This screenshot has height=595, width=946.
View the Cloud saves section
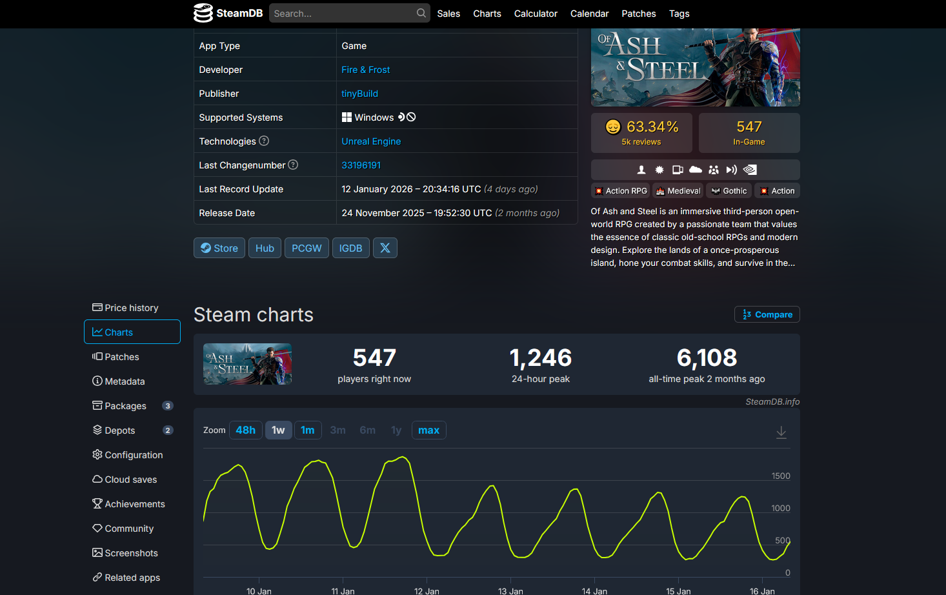pos(132,479)
